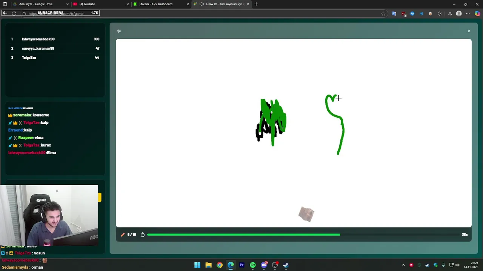Expand the hidden system tray icons
This screenshot has height=271, width=483.
403,265
